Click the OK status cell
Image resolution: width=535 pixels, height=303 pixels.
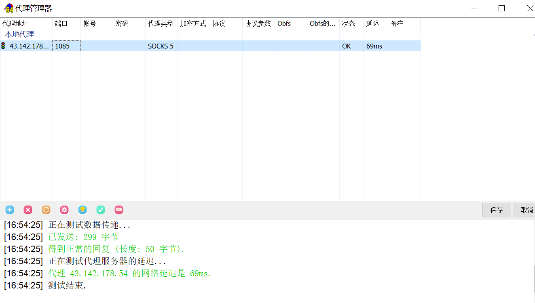pos(352,46)
